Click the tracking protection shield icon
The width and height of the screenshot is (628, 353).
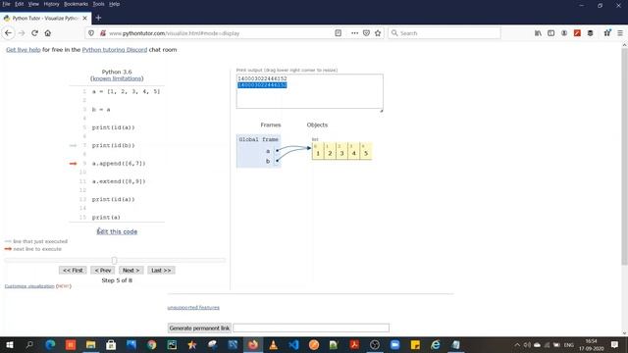(91, 33)
